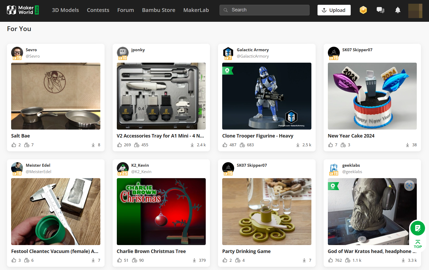Open Charlie Brown Christmas Tree title
Viewport: 429px width, 270px height.
click(x=151, y=251)
